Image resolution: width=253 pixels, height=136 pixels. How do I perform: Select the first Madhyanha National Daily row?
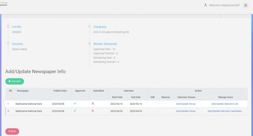pyautogui.click(x=29, y=104)
